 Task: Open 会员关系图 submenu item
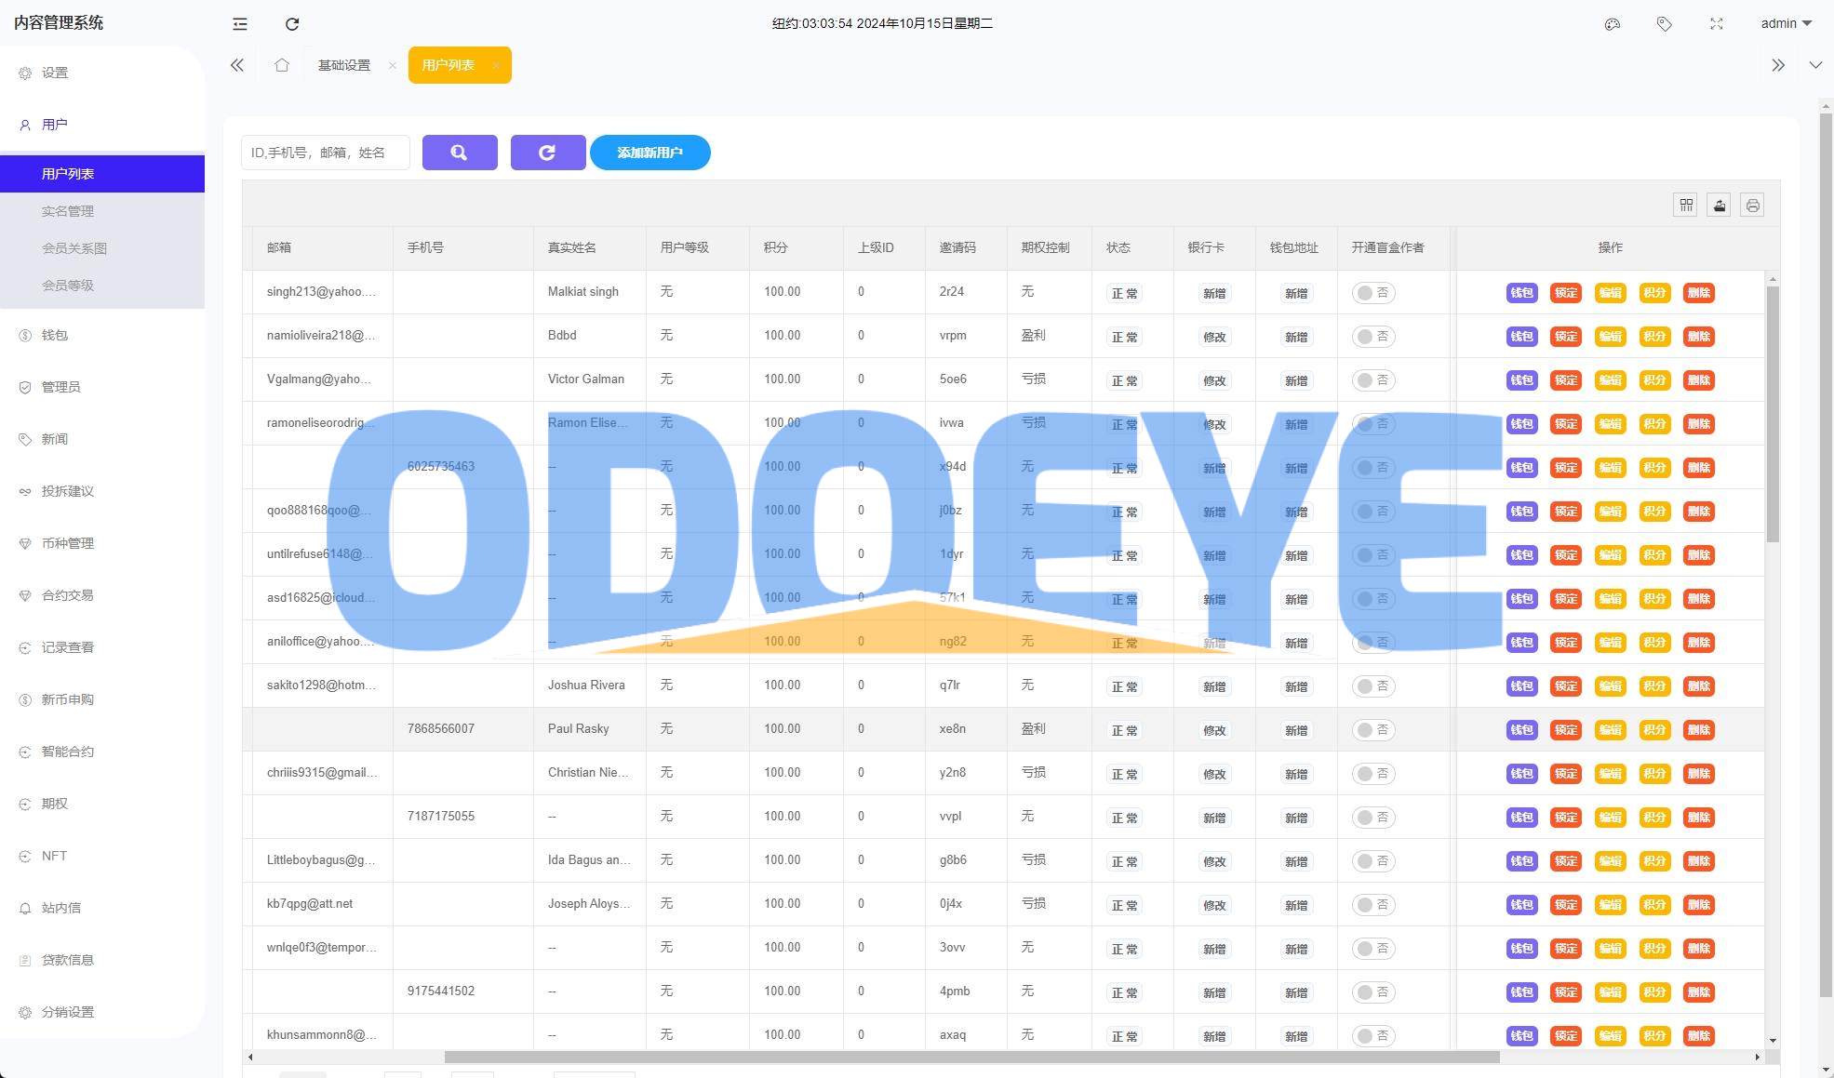click(x=102, y=248)
